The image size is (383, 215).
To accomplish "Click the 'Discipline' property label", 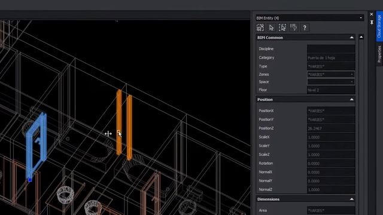I will [x=266, y=49].
